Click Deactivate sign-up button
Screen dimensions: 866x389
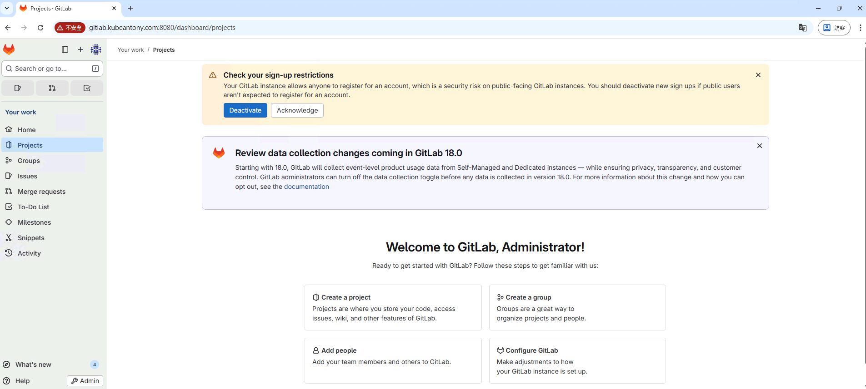tap(245, 110)
